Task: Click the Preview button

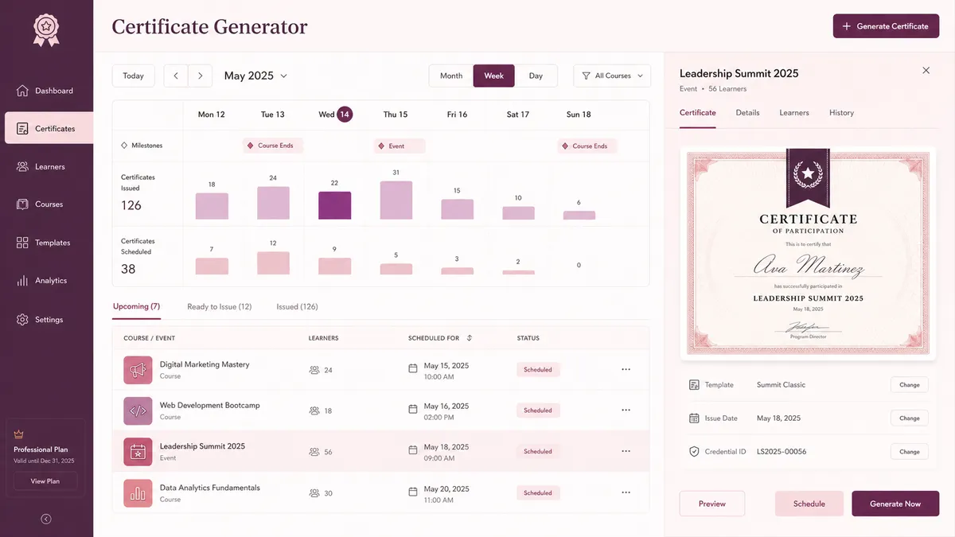Action: (712, 504)
